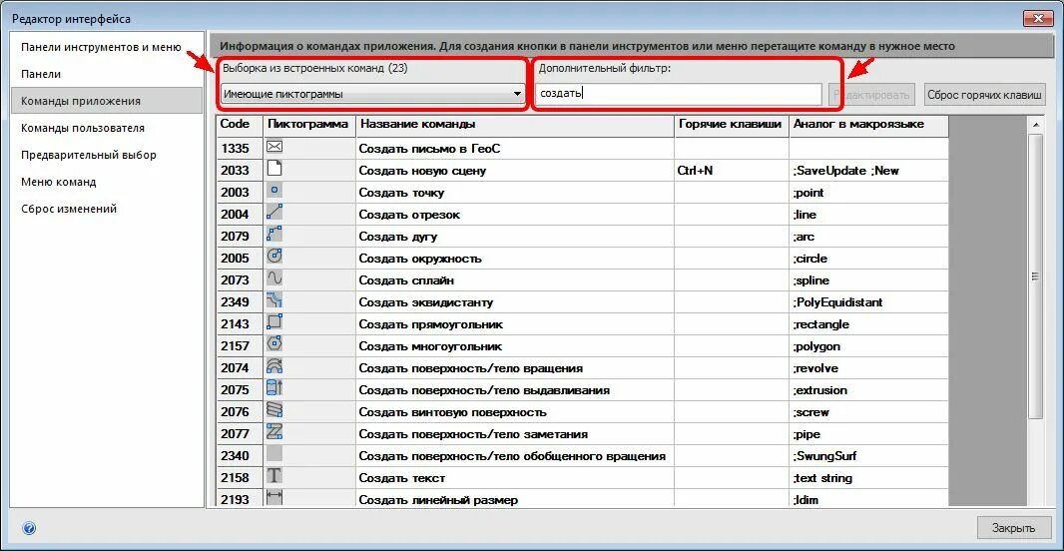
Task: Click the ;SwungSurf macro cell
Action: coord(868,456)
